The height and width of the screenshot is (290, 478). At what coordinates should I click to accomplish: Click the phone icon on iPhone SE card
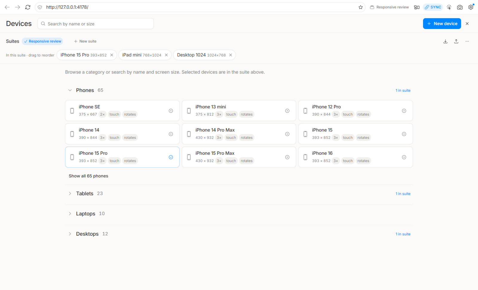click(72, 111)
